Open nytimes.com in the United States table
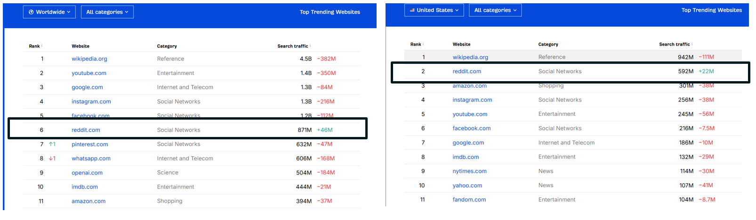Image resolution: width=756 pixels, height=220 pixels. (x=470, y=171)
